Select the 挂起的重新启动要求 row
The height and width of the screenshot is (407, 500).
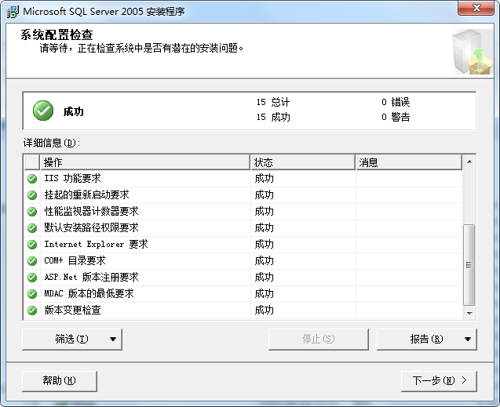pos(243,195)
